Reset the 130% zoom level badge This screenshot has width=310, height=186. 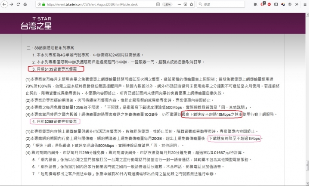(x=167, y=4)
